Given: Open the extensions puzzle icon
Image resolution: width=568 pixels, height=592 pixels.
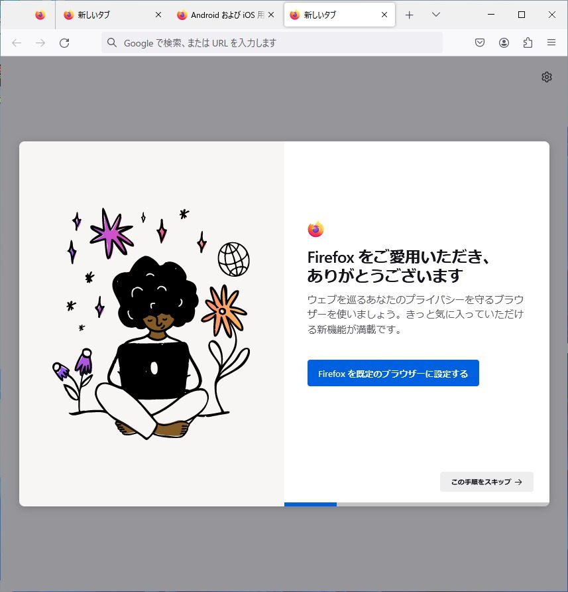Looking at the screenshot, I should pos(528,42).
